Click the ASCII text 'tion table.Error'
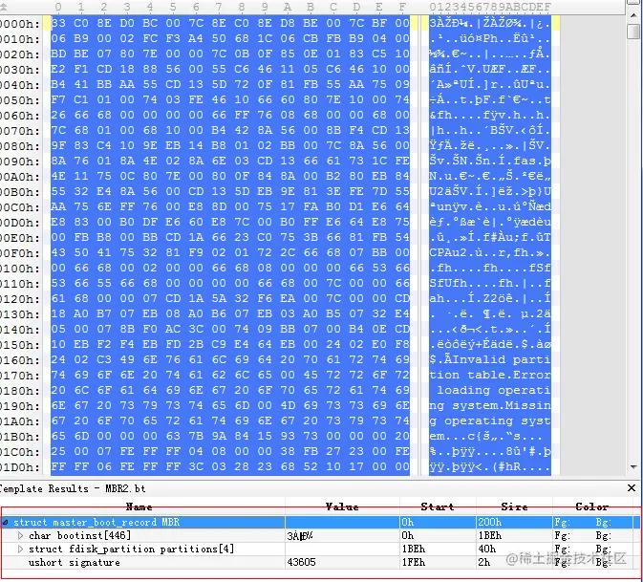 pyautogui.click(x=490, y=375)
